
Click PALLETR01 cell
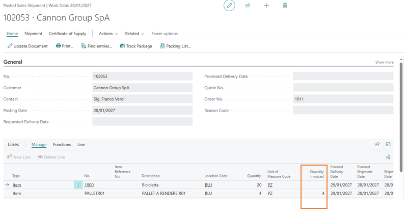(94, 193)
